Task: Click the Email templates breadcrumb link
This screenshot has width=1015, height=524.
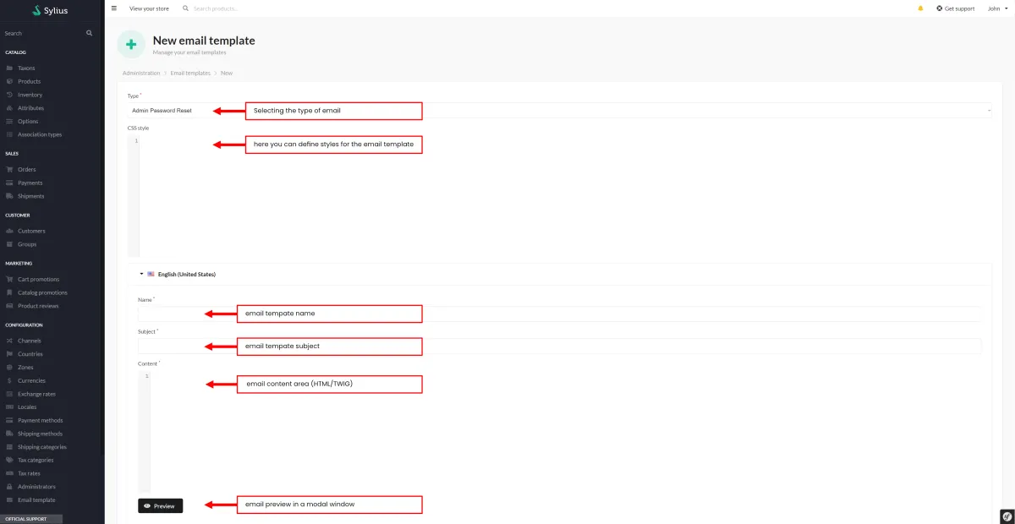Action: 190,74
